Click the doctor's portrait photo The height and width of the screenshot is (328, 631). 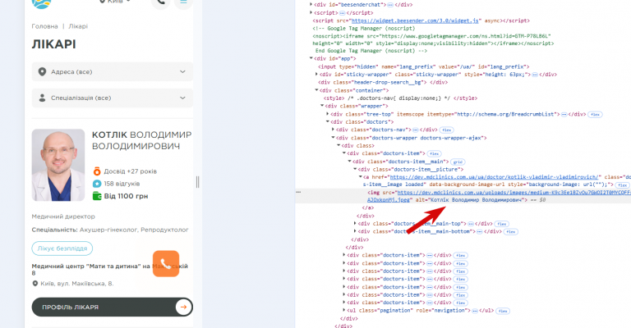(58, 165)
